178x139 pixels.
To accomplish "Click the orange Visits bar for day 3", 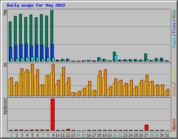I will [22, 82].
